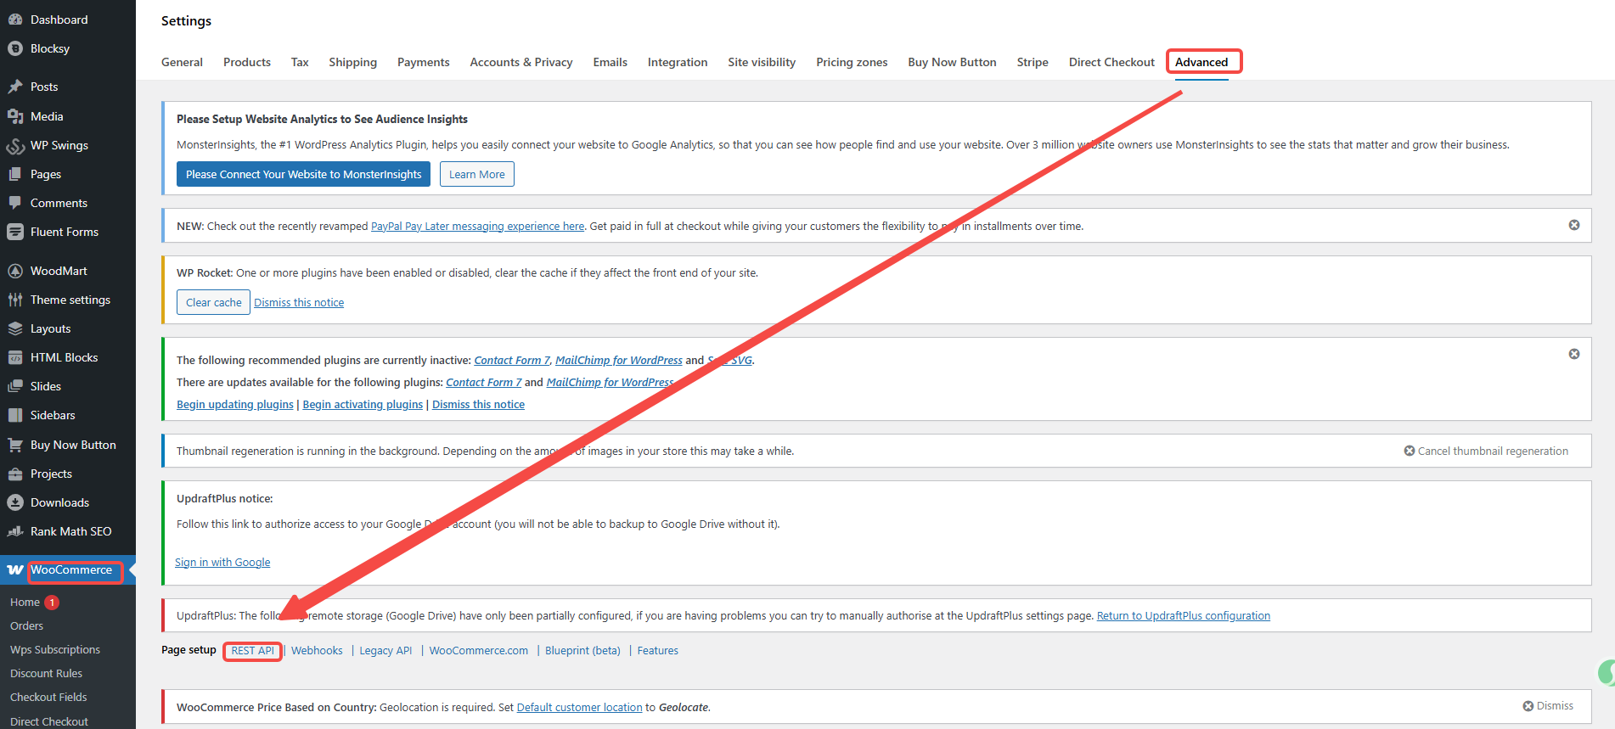Open the Rank Math SEO icon
This screenshot has width=1615, height=729.
[15, 531]
